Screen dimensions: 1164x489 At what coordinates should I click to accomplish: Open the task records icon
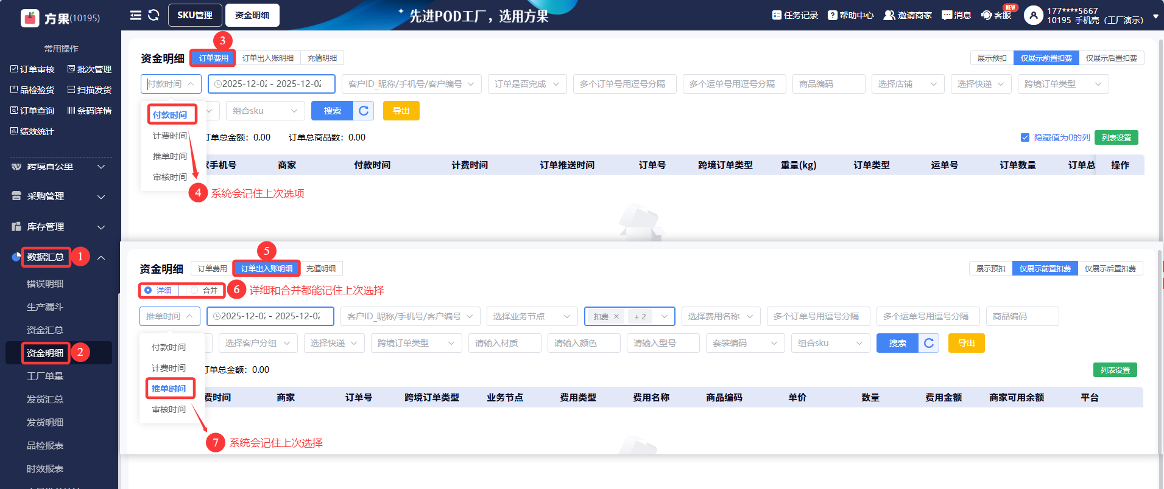point(777,15)
